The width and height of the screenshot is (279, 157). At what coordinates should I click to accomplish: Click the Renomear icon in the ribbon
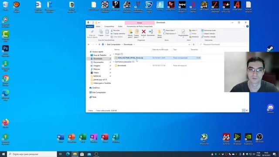[151, 32]
